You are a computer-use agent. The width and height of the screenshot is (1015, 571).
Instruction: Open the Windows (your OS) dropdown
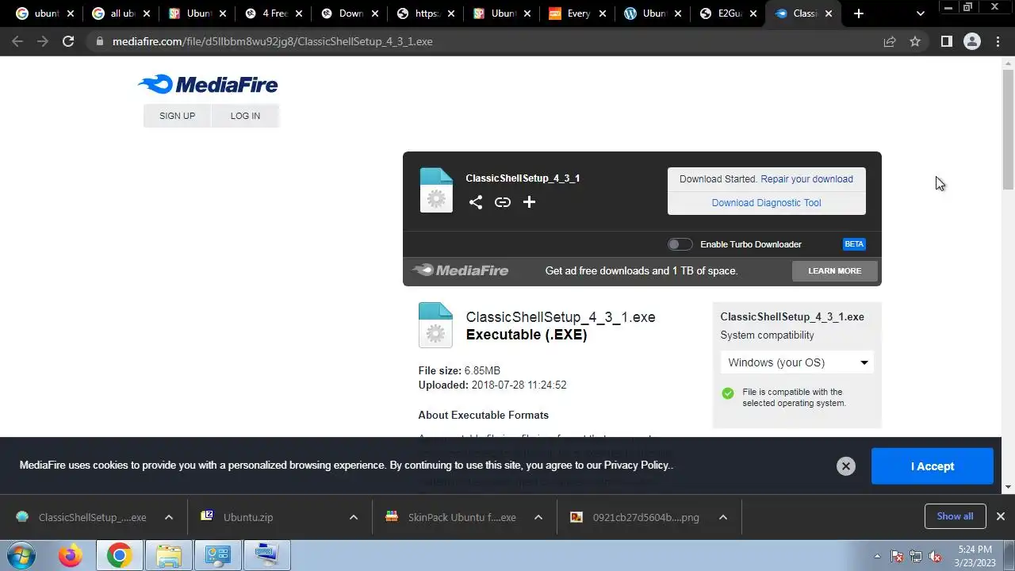[797, 362]
